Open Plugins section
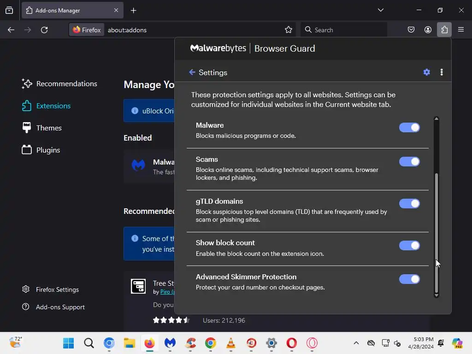The height and width of the screenshot is (354, 472). (x=41, y=150)
